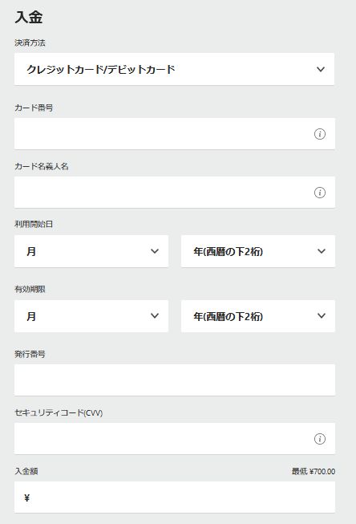Open the 決済方法 payment method dropdown
The height and width of the screenshot is (524, 356).
pyautogui.click(x=174, y=69)
